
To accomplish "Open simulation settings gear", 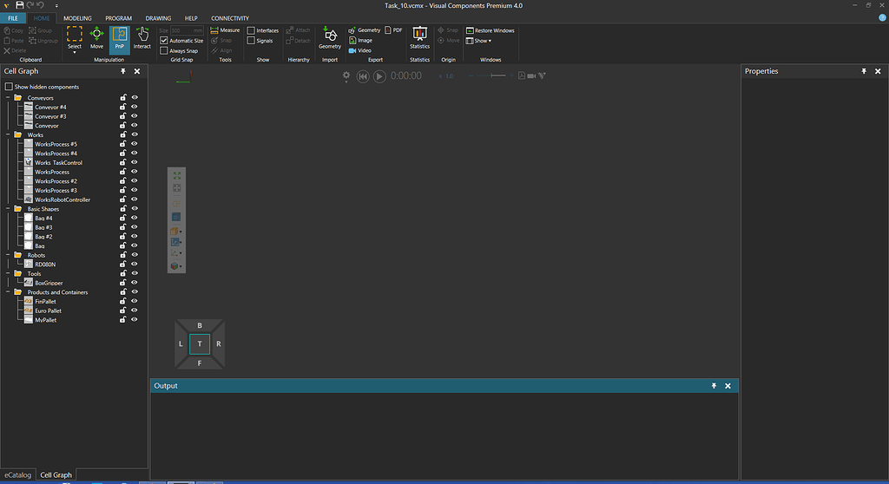I will 346,76.
